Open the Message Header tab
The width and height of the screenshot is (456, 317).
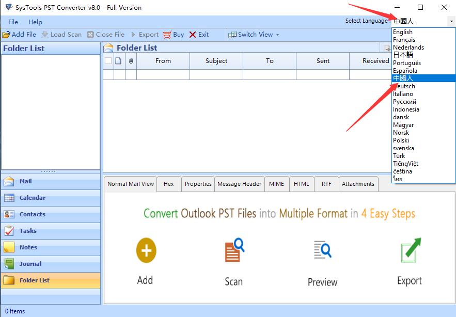pos(239,184)
